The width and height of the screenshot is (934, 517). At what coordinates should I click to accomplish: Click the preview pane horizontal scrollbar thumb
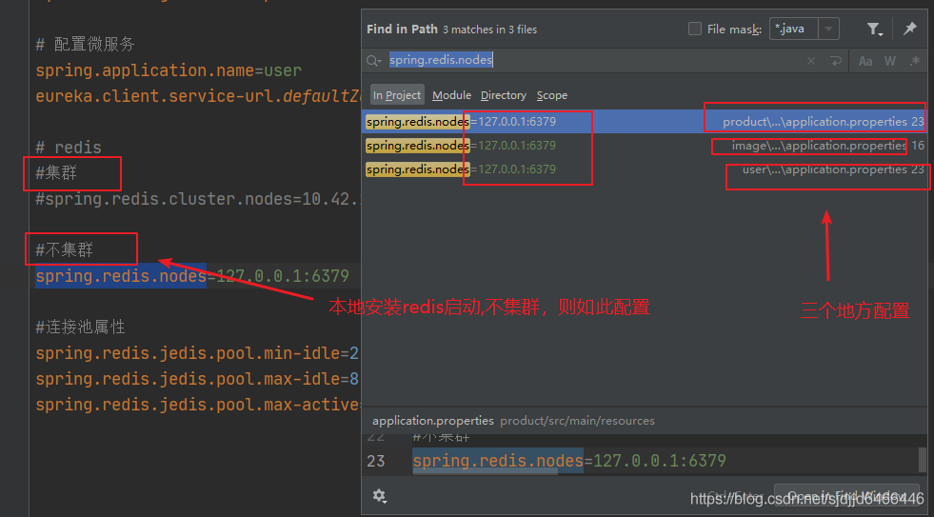(486, 471)
